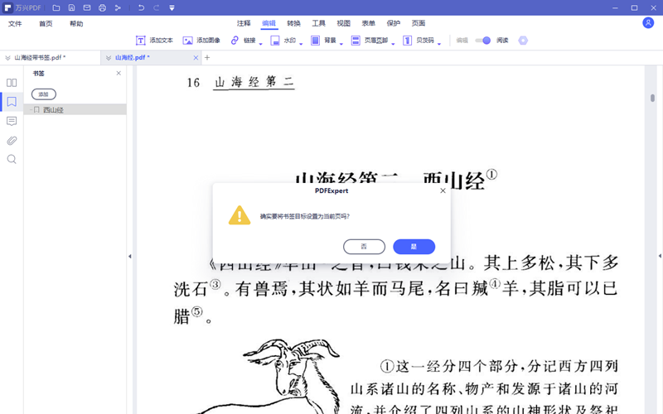The width and height of the screenshot is (663, 414).
Task: Expand the Watermark (水印) dropdown
Action: pyautogui.click(x=302, y=42)
